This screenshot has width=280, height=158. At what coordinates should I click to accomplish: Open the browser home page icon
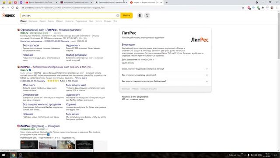(x=17, y=8)
